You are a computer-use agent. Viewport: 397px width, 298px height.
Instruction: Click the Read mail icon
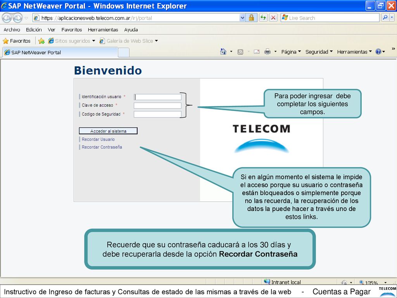click(x=257, y=52)
